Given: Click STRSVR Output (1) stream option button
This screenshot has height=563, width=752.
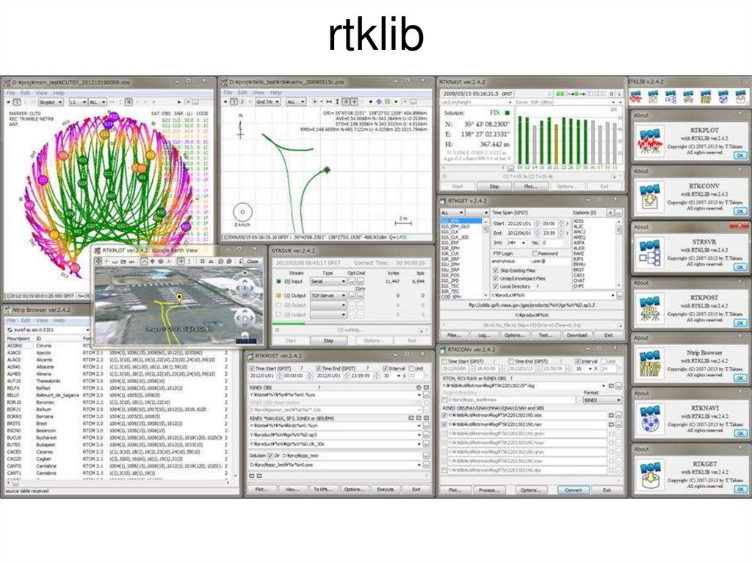Looking at the screenshot, I should (x=352, y=295).
